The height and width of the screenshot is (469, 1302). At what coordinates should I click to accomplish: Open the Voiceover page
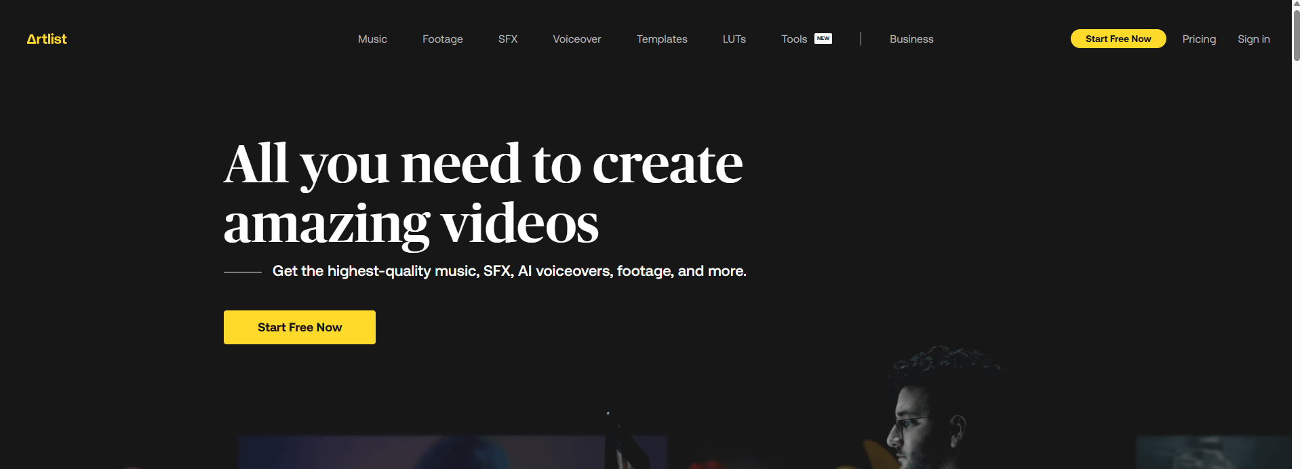click(x=576, y=39)
